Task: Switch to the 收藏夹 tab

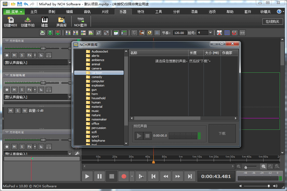Action: tap(265, 12)
